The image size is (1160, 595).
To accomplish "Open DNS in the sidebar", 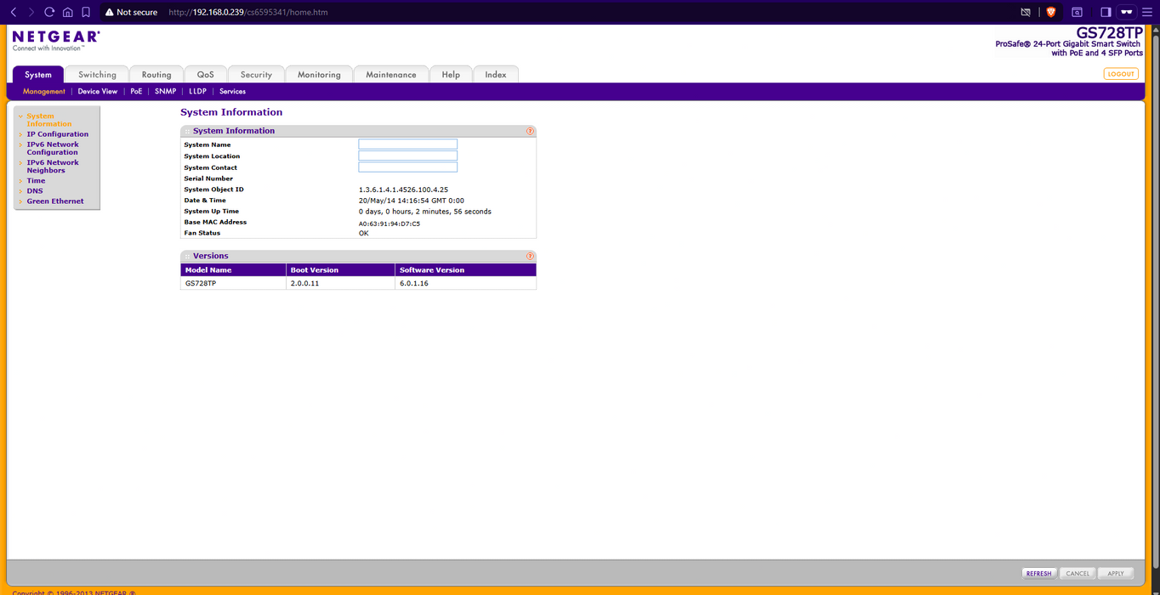I will pos(35,191).
